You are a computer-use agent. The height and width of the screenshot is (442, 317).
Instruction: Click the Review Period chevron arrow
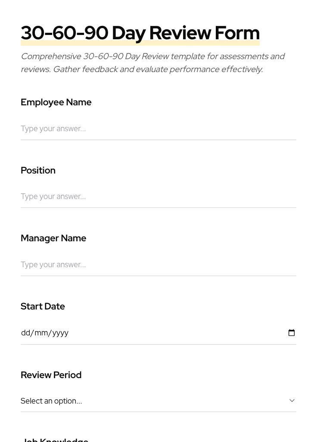coord(292,401)
